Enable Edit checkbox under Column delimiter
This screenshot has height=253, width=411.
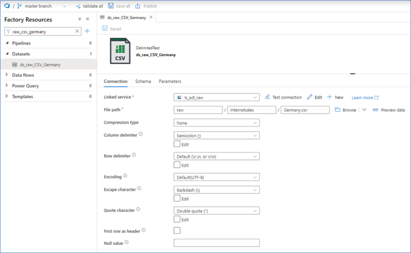click(177, 144)
